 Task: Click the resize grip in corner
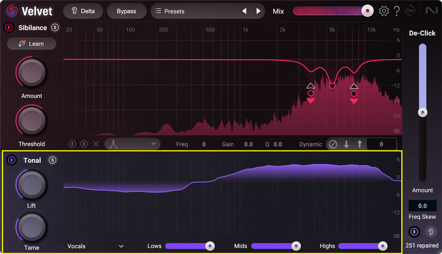[x=439, y=251]
